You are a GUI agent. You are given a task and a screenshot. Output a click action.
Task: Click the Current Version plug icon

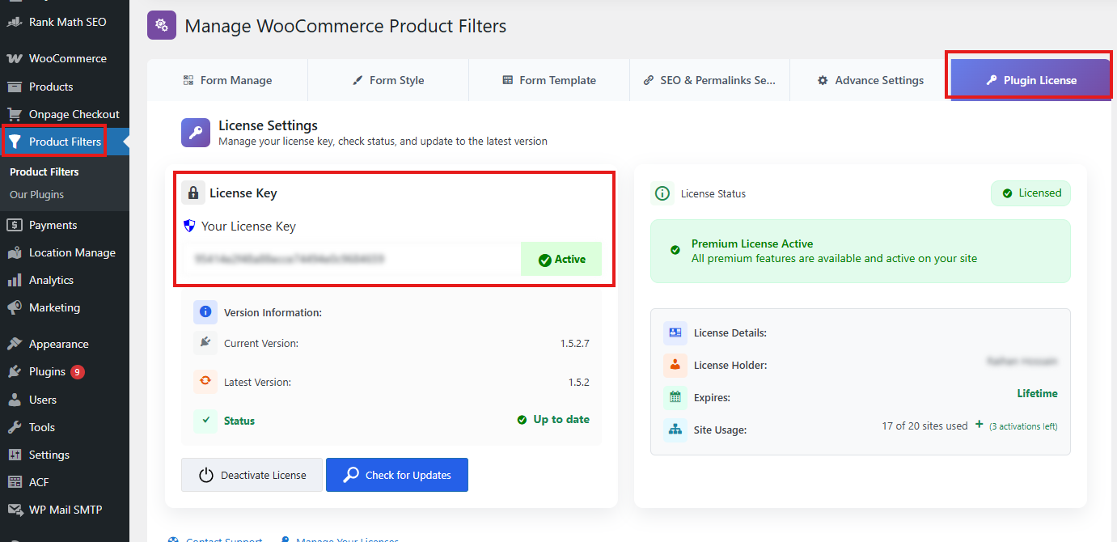(x=205, y=343)
